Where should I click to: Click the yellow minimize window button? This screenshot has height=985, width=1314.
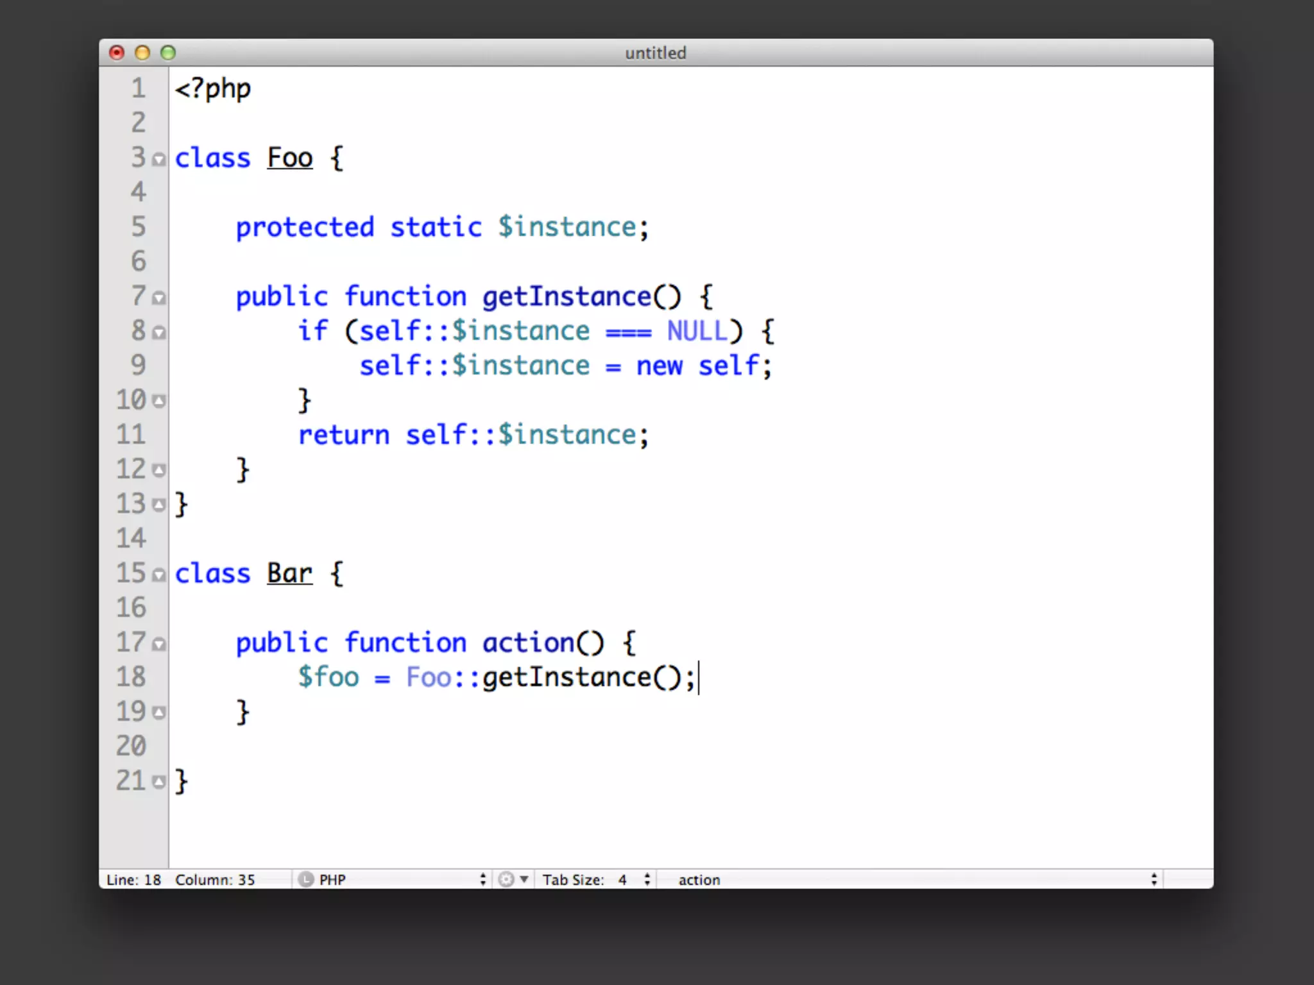click(142, 53)
